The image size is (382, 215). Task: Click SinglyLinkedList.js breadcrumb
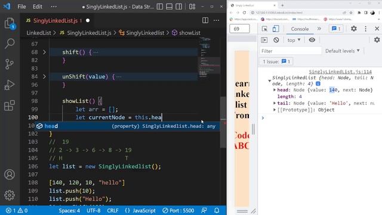click(89, 33)
